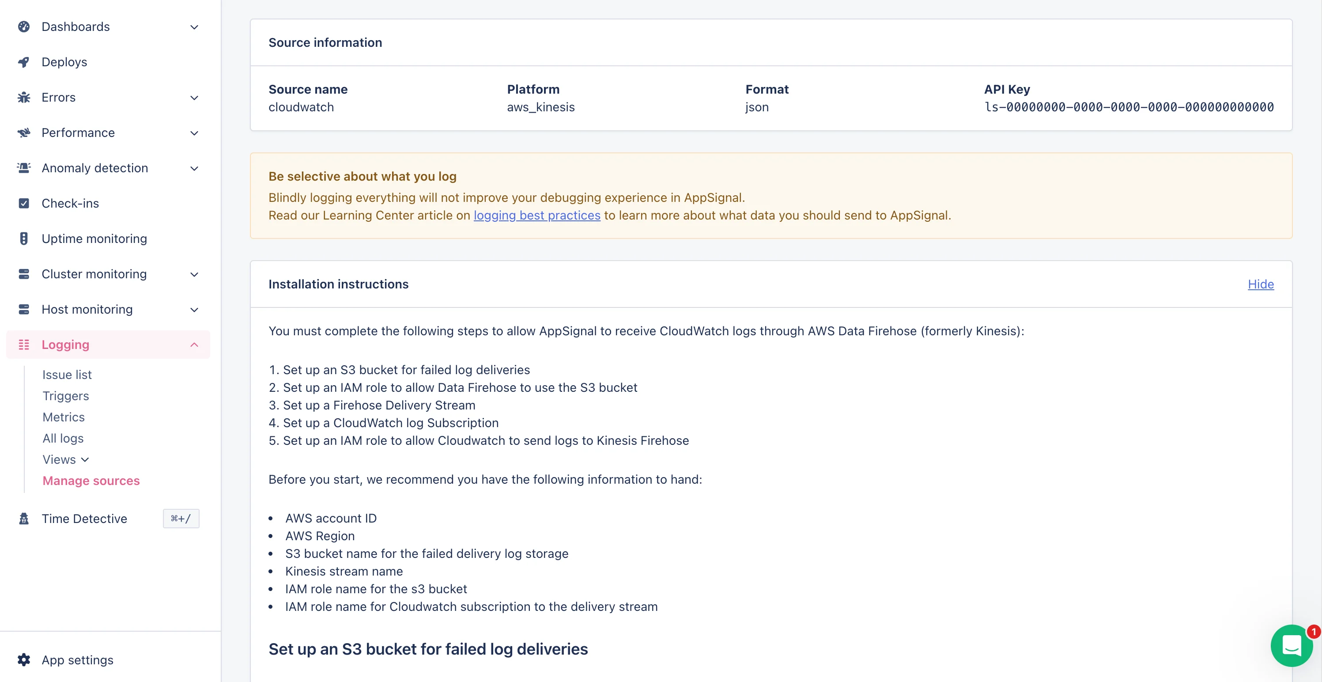1322x682 pixels.
Task: Click the IAM role for Cloudwatch subscription bullet
Action: (471, 606)
